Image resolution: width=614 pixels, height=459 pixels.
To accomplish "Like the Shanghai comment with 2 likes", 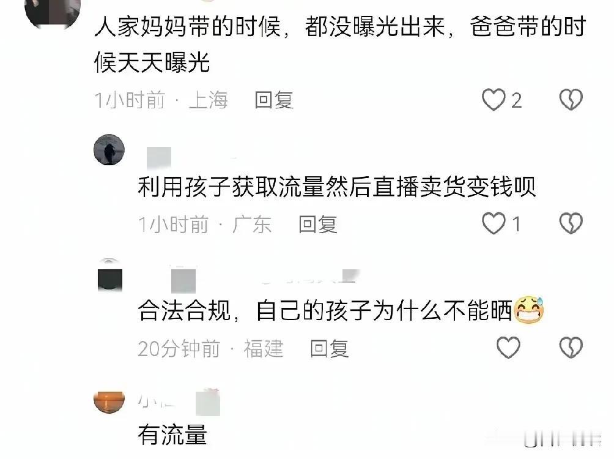I will (x=494, y=100).
